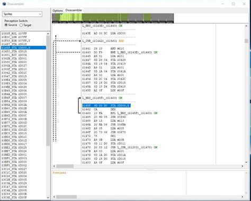Click the BPL L_BRS_($145F)_($1463) line
This screenshot has width=251, height=201.
click(x=120, y=113)
